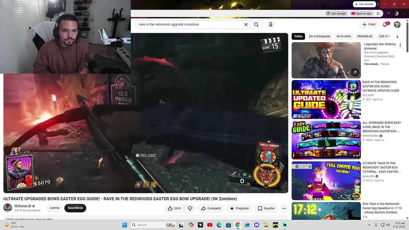The image size is (409, 230).
Task: Open the 'ULTIMATE RAVE IN THE REDWOODS' tutorial title
Action: [382, 167]
